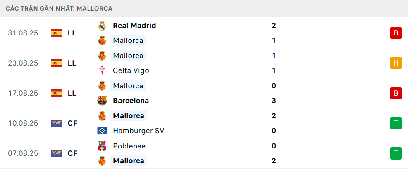Click the red B badge for Real Madrid match
The width and height of the screenshot is (408, 169).
(x=396, y=33)
